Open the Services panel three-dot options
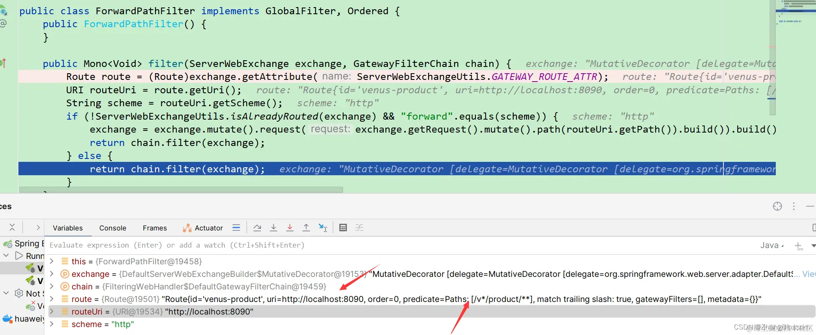Viewport: 816px width, 335px height. pos(794,206)
